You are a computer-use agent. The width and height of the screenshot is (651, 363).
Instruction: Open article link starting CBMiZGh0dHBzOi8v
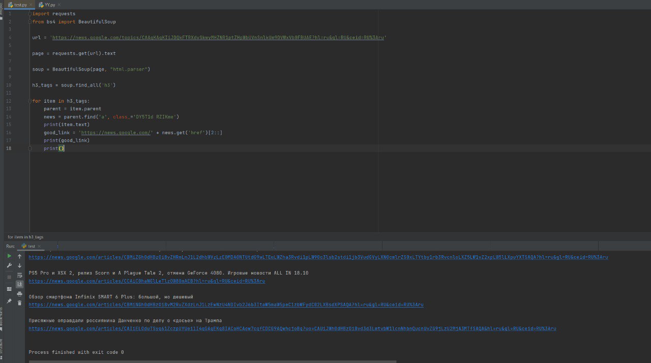point(318,257)
